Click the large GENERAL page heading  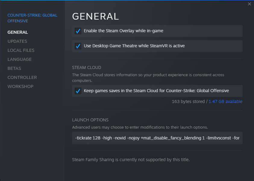pyautogui.click(x=96, y=16)
